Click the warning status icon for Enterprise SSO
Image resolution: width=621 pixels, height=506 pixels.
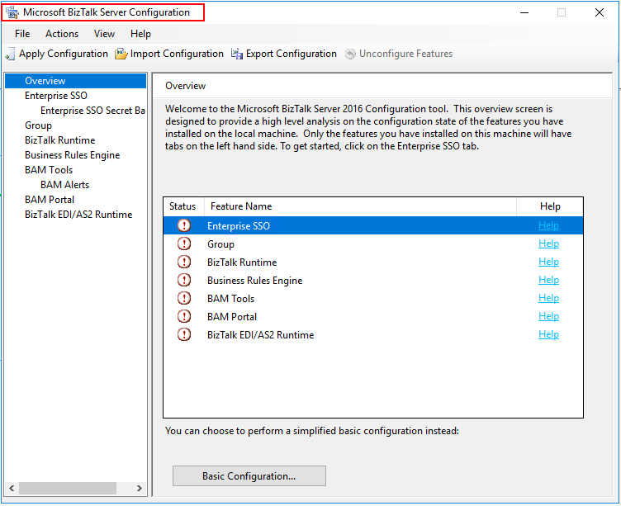[x=184, y=225]
